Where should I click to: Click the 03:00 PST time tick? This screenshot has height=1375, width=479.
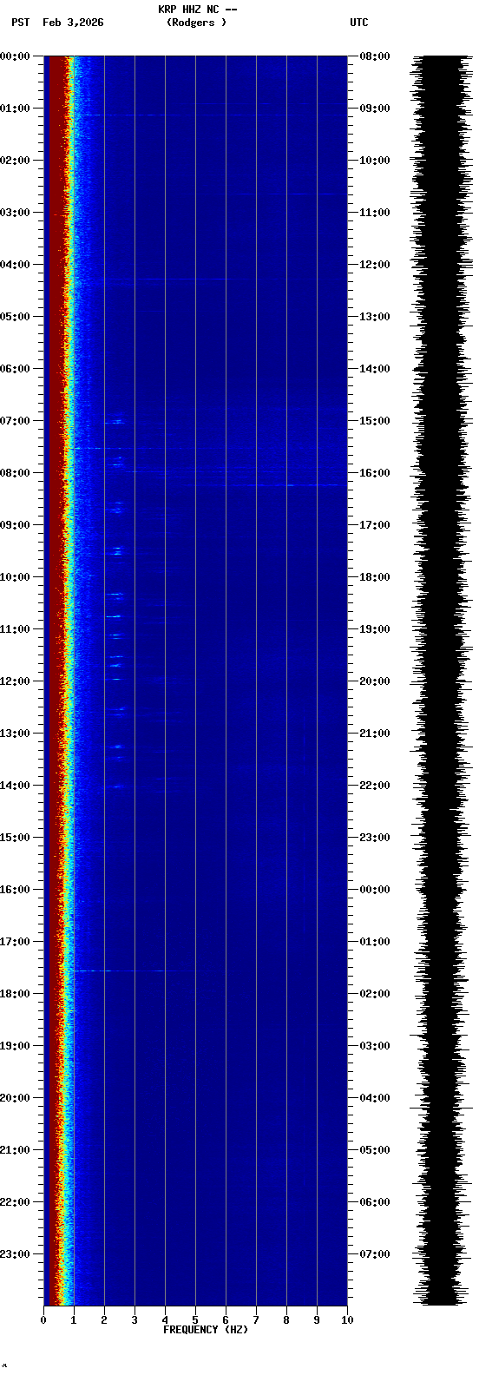click(16, 213)
